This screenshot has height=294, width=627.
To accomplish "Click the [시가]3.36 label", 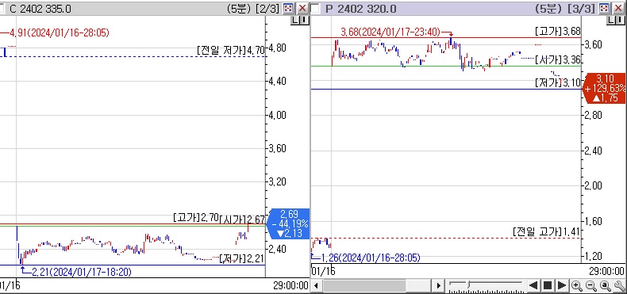I will [x=558, y=60].
